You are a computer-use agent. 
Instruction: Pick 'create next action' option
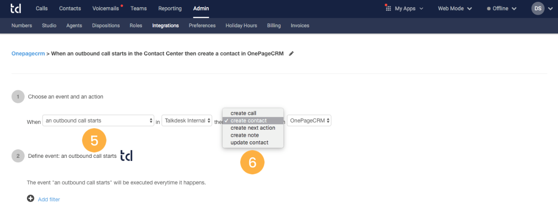[x=253, y=128]
